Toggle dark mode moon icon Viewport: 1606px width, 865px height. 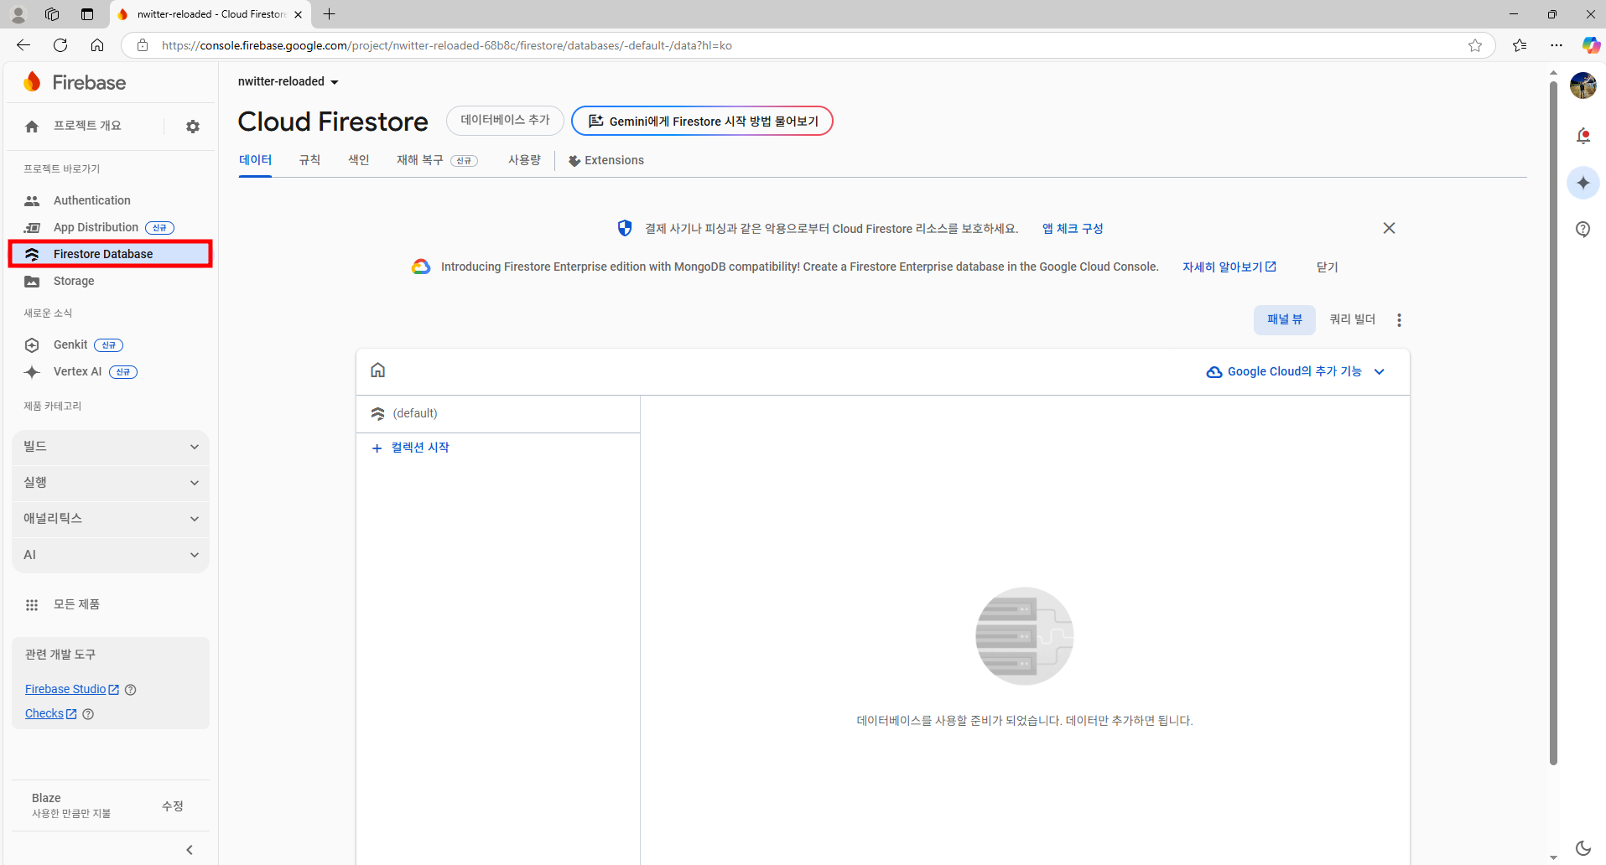[1583, 848]
